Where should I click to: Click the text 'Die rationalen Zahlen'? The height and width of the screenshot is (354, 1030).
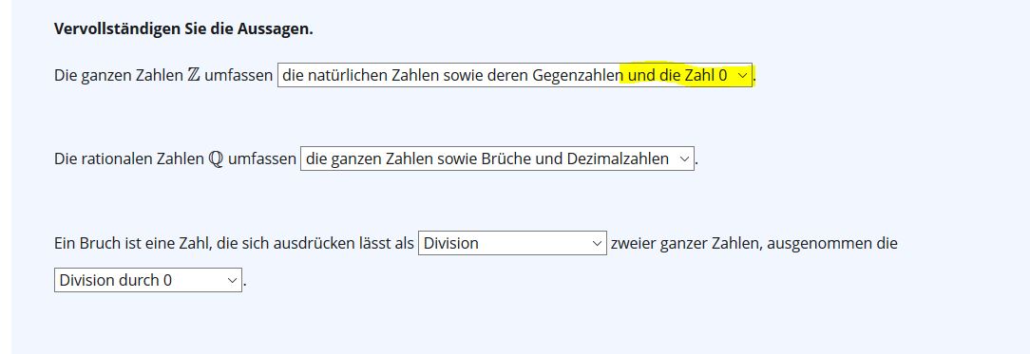pyautogui.click(x=129, y=159)
